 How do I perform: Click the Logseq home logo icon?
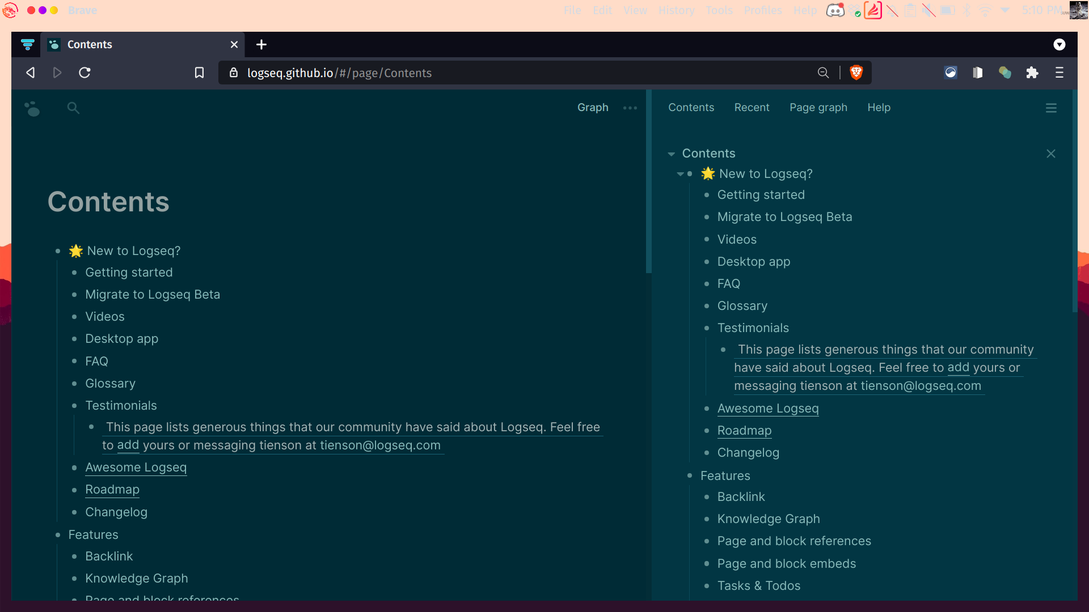(32, 108)
